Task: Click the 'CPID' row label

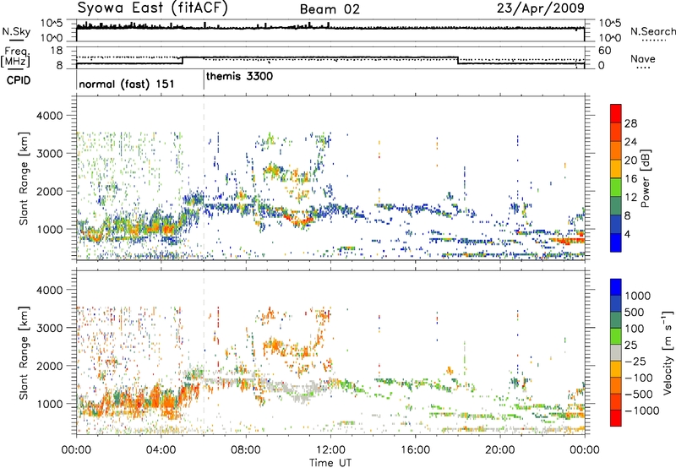Action: [19, 80]
